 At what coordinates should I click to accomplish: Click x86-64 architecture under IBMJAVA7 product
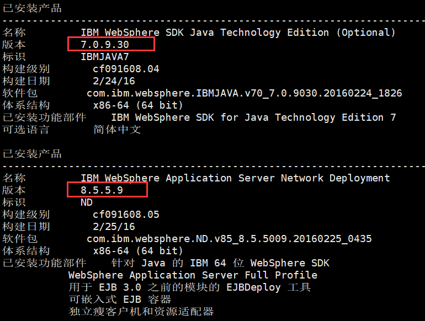[x=137, y=105]
